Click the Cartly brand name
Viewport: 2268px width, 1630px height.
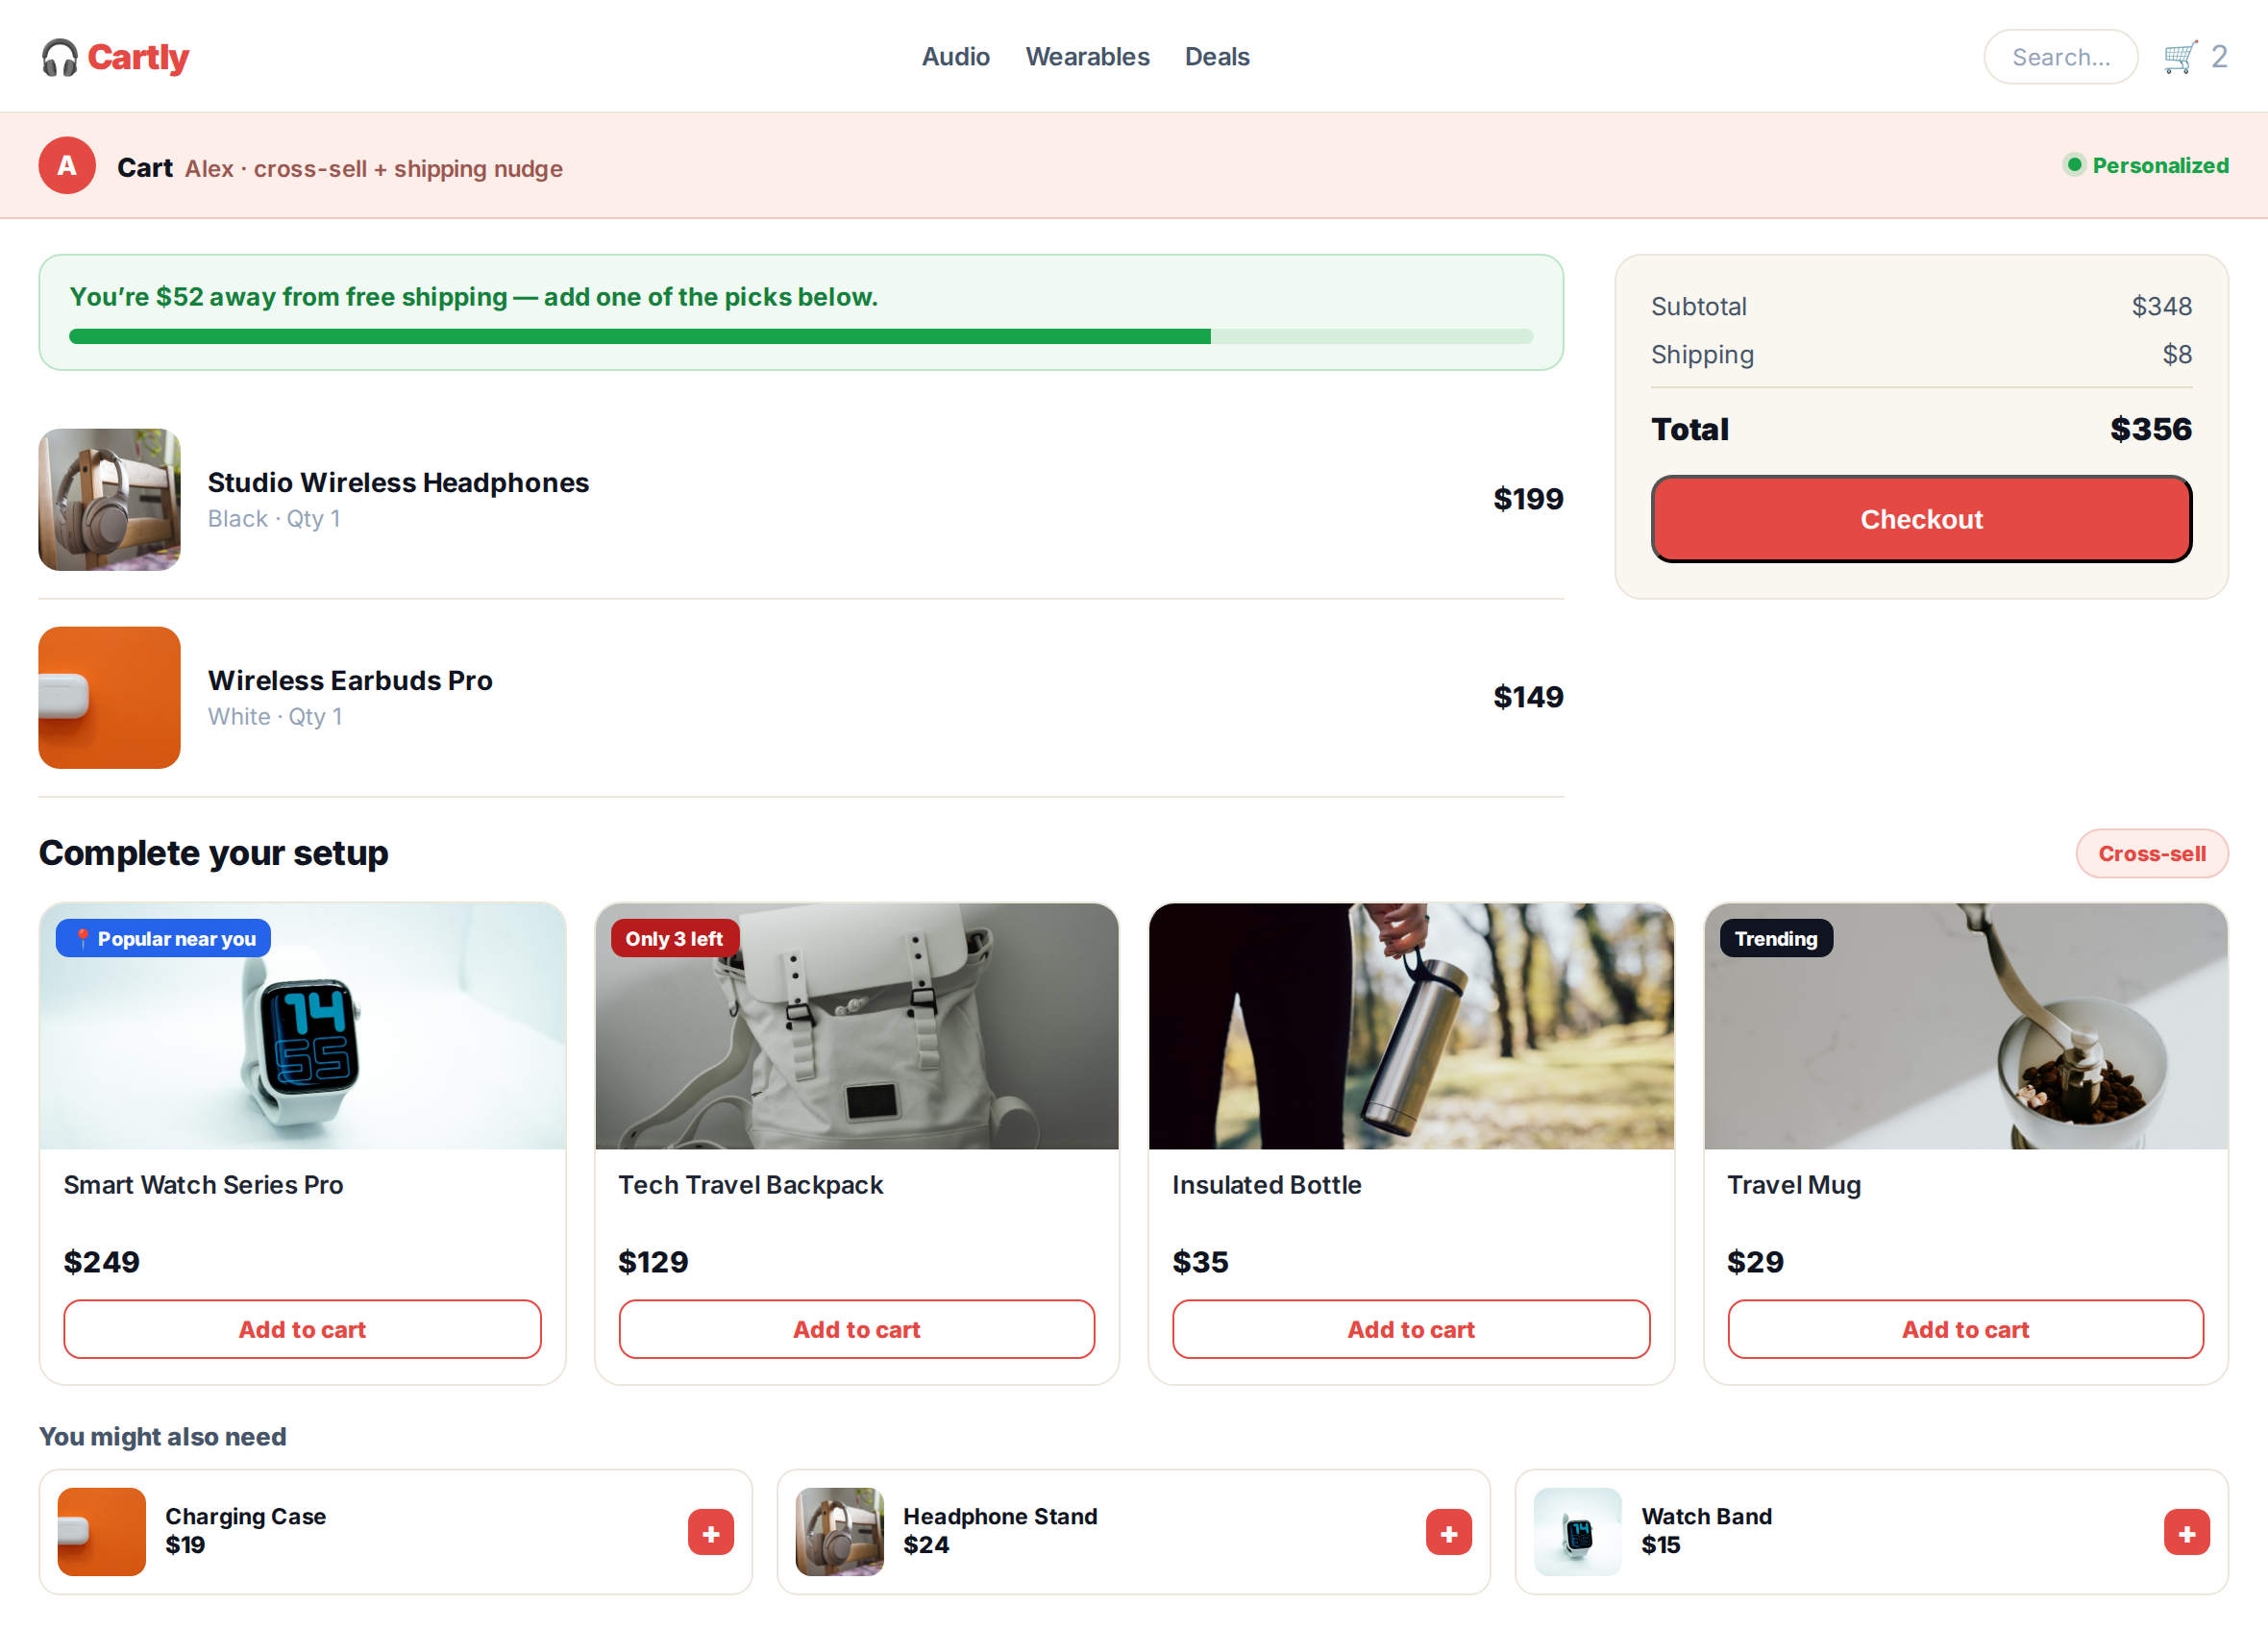click(138, 57)
